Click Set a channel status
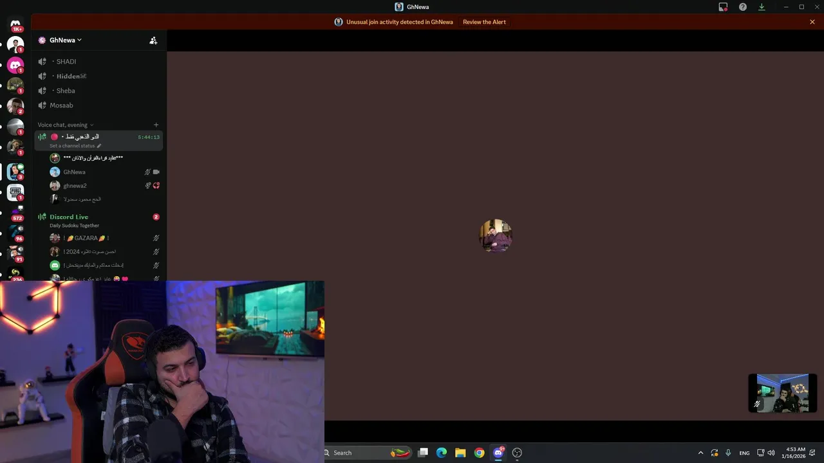824x463 pixels. point(72,146)
